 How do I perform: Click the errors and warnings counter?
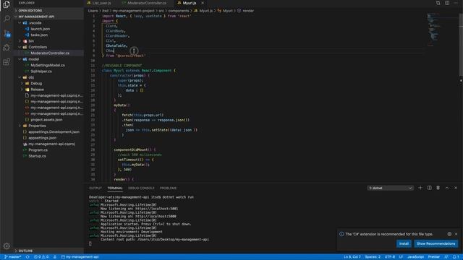[x=41, y=257]
